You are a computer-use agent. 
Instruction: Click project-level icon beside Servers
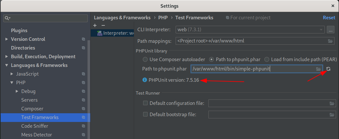coord(83,100)
